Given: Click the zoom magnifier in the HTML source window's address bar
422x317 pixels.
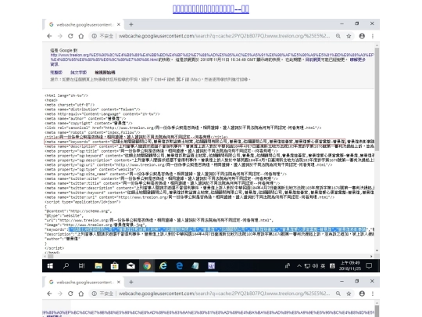Looking at the screenshot, I should coord(338,36).
